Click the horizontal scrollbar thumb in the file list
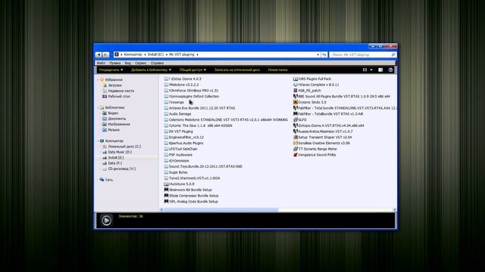485x272 pixels. tap(221, 210)
